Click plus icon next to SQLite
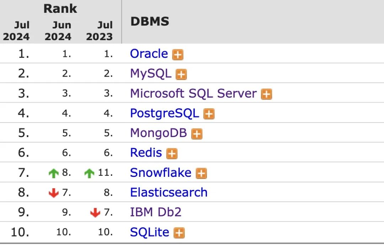The height and width of the screenshot is (245, 384). point(179,233)
